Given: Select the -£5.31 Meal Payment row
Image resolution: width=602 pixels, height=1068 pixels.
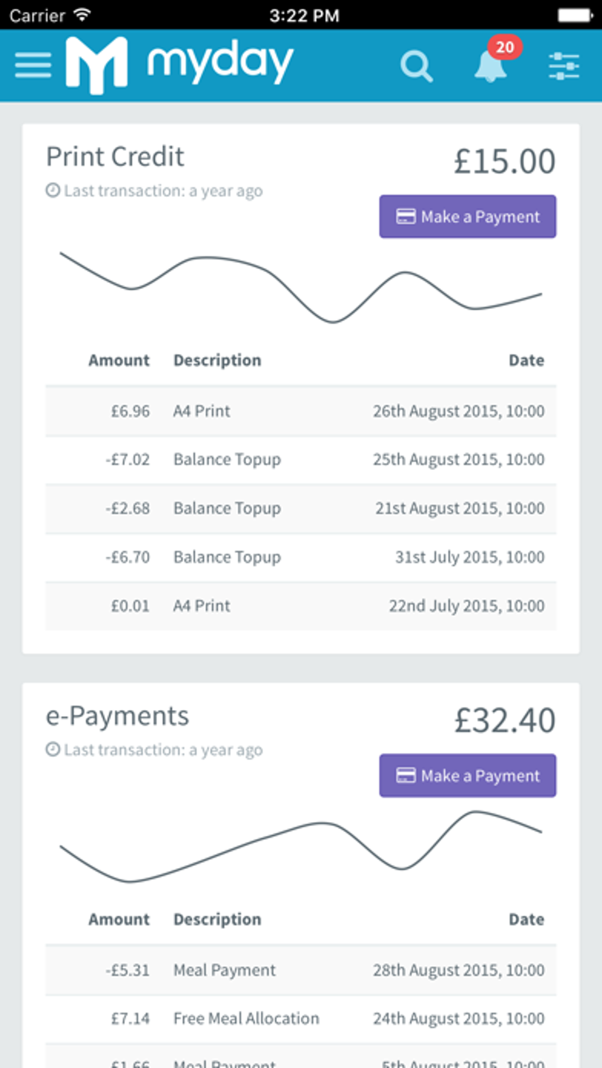Looking at the screenshot, I should tap(301, 970).
